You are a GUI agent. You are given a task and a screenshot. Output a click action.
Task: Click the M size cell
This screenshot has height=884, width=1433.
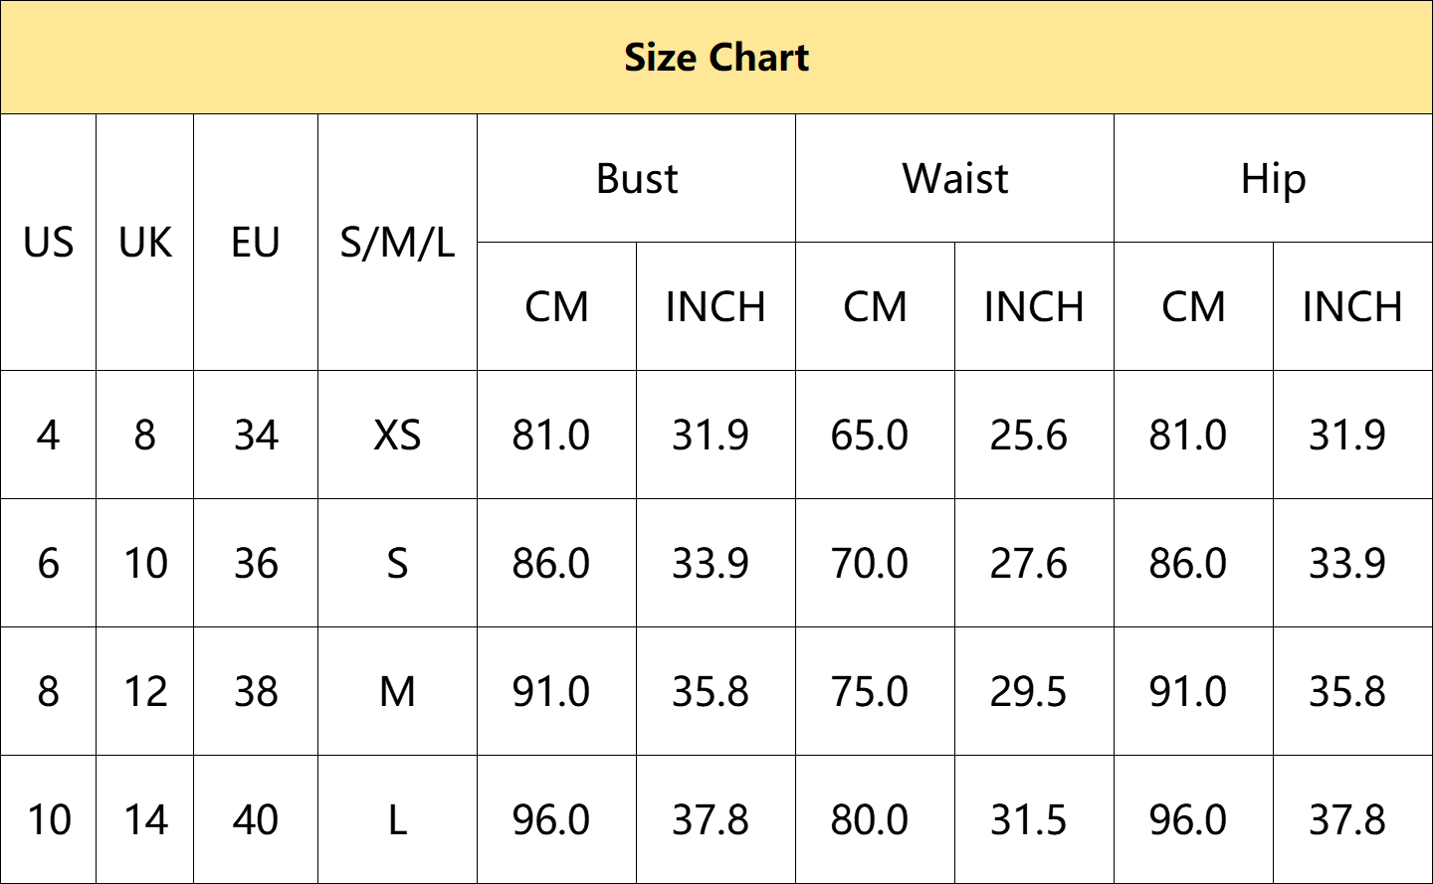click(x=397, y=691)
